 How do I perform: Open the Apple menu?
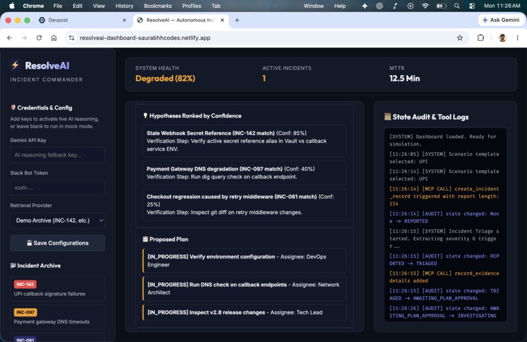coord(12,6)
